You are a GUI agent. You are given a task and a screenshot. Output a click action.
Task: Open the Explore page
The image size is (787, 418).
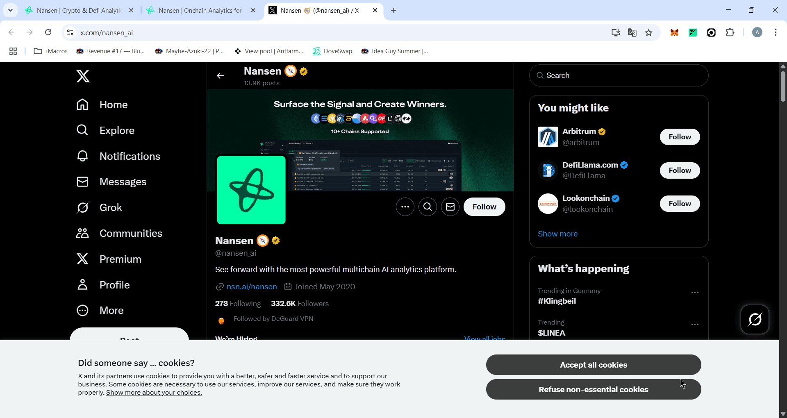105,130
